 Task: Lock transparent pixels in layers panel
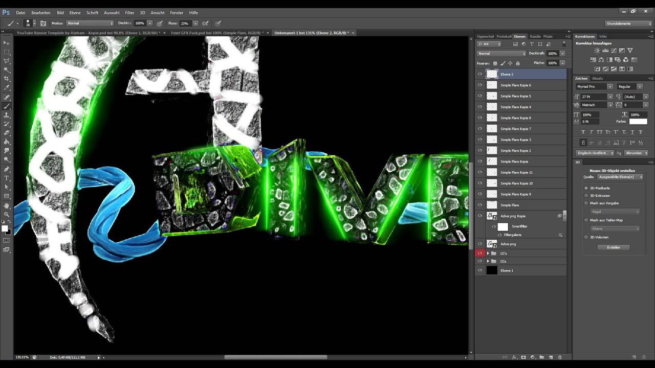tap(495, 63)
